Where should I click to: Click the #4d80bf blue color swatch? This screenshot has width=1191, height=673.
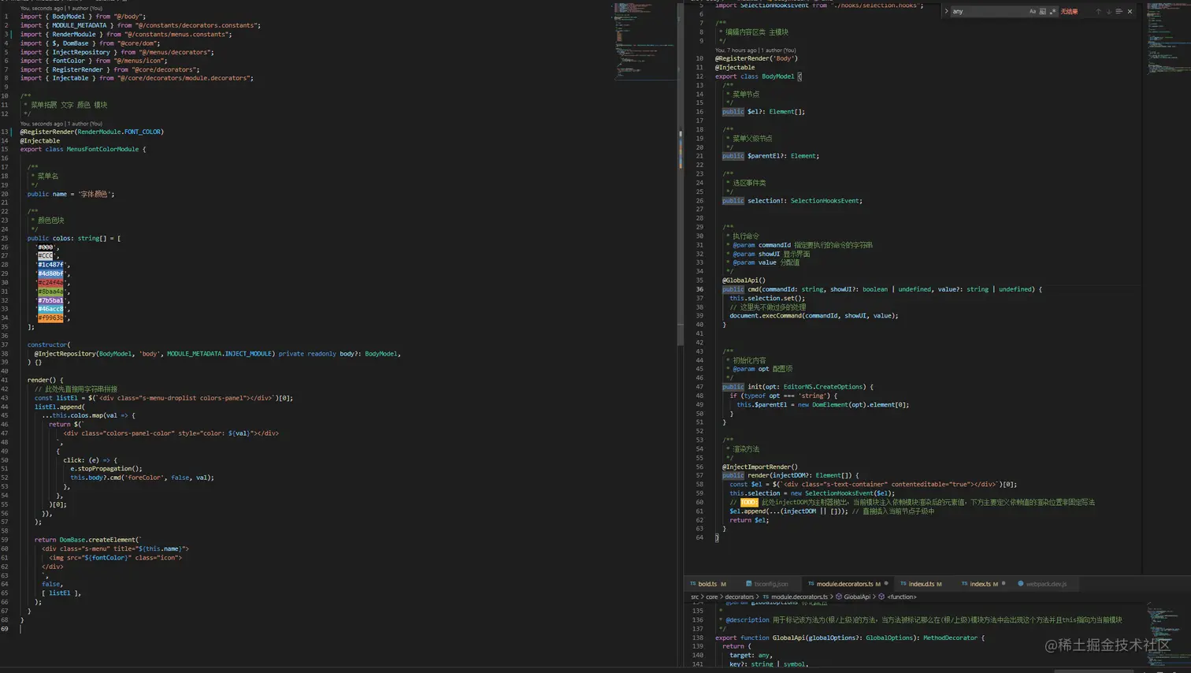[50, 273]
